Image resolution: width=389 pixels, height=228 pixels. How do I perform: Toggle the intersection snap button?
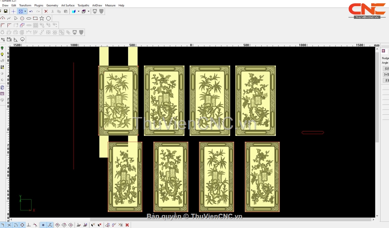pos(9,225)
